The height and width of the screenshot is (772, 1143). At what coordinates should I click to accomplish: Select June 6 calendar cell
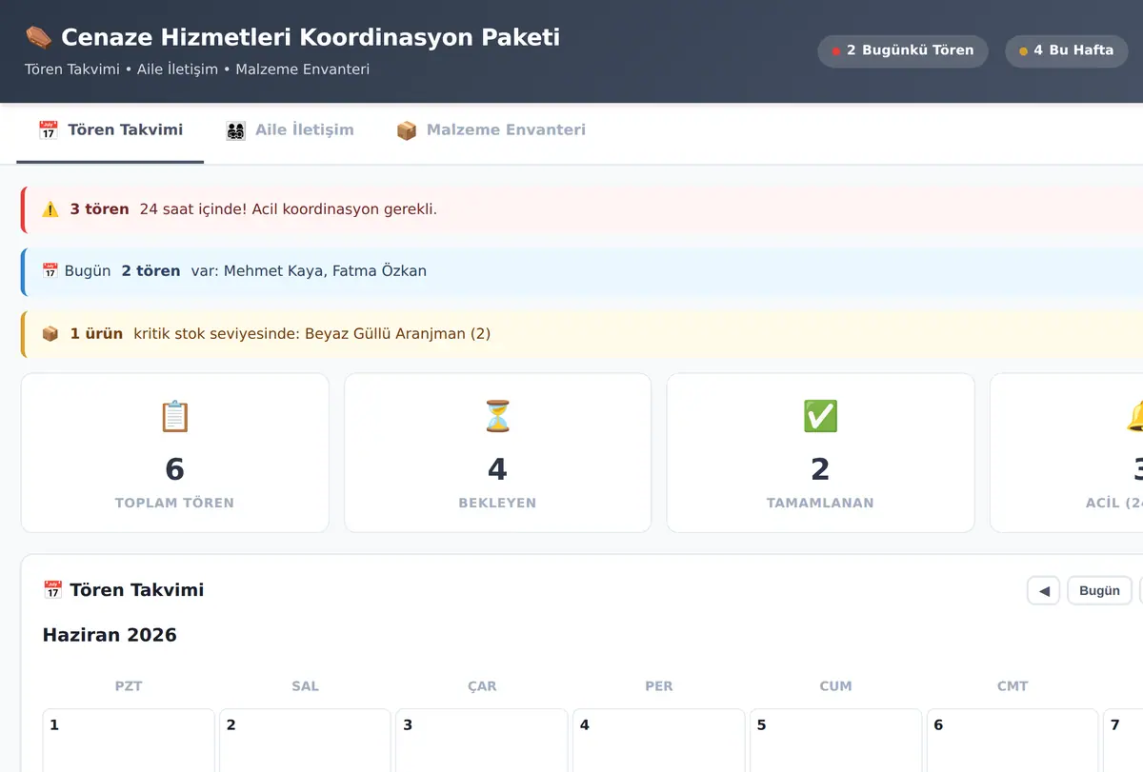tap(1013, 741)
